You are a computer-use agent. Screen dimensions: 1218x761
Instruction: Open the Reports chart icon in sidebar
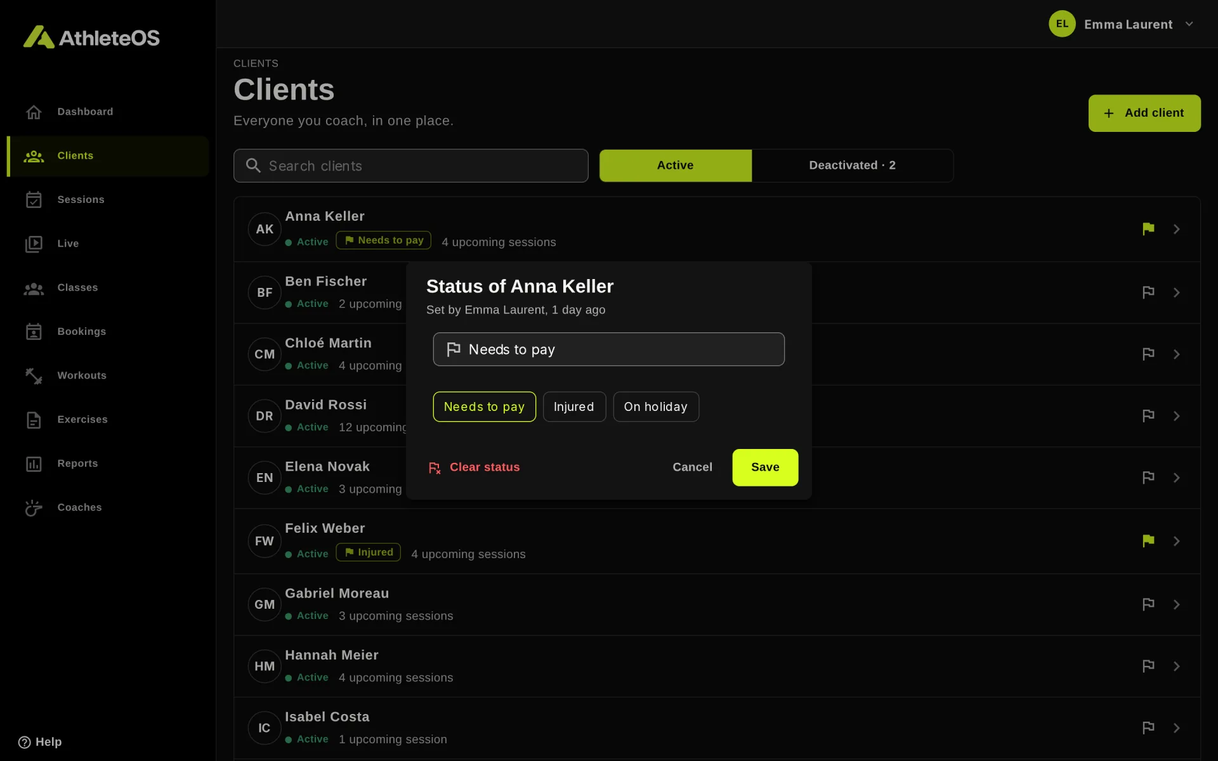click(34, 464)
